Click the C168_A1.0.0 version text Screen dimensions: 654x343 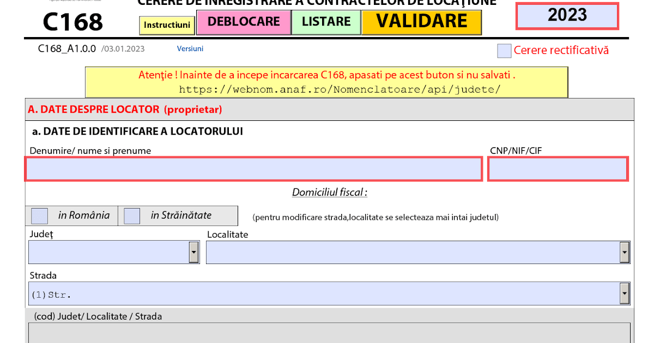[x=67, y=48]
